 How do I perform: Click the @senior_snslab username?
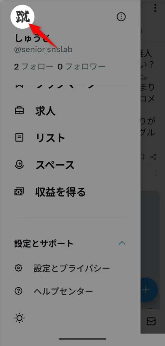tap(43, 50)
